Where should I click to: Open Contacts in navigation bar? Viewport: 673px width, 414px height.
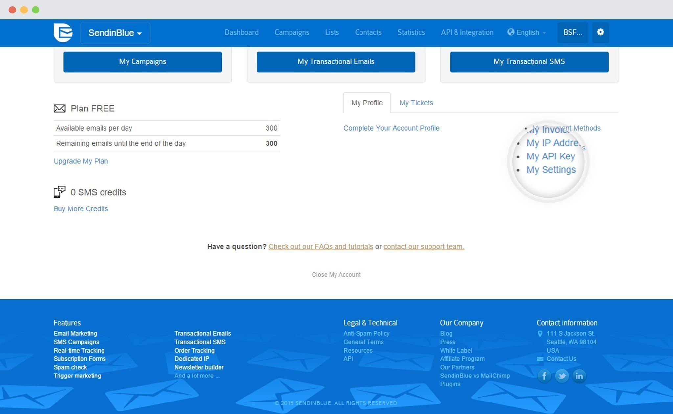pos(368,32)
